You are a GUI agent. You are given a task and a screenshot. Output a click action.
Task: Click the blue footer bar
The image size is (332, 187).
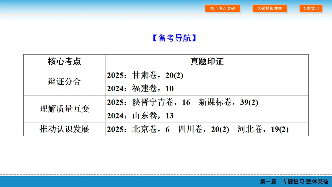point(166,181)
